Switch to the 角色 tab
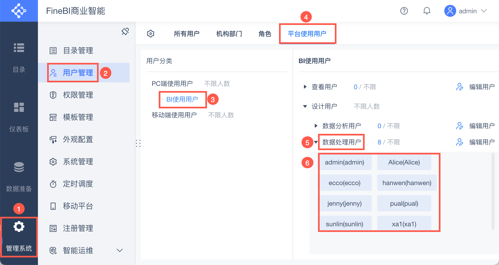Image resolution: width=499 pixels, height=265 pixels. pyautogui.click(x=265, y=34)
